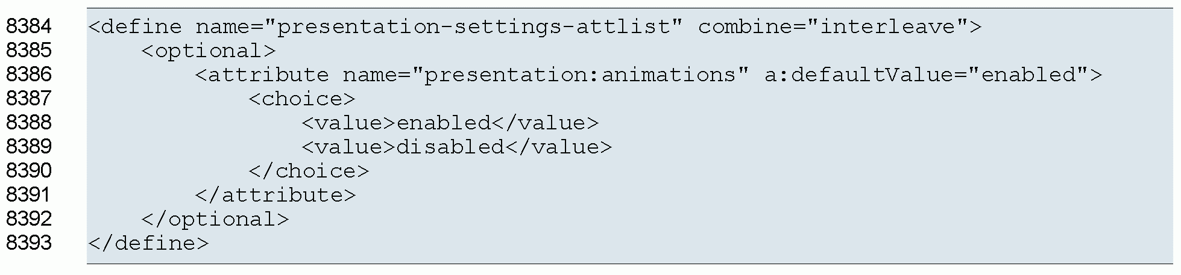The height and width of the screenshot is (275, 1181).
Task: Click the closing </attribute> tag
Action: pos(276,196)
